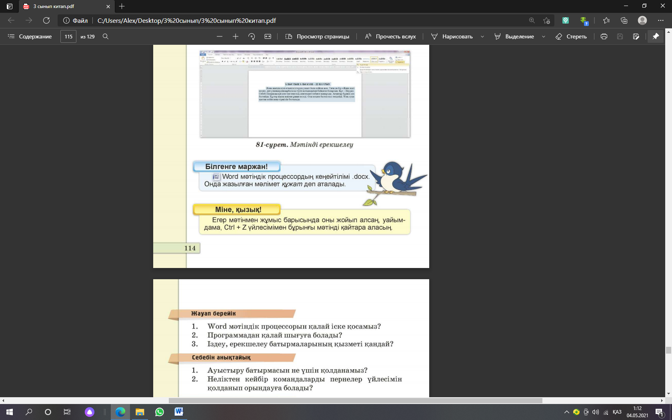Expand the Выделение highlight color dropdown arrow

click(544, 36)
